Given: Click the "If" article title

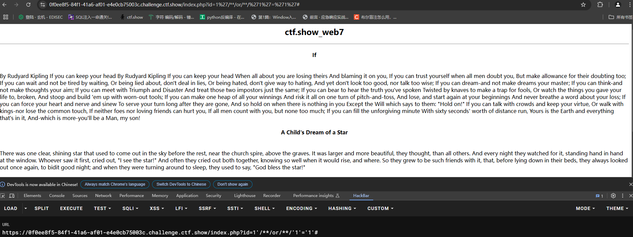Looking at the screenshot, I should click(x=314, y=55).
